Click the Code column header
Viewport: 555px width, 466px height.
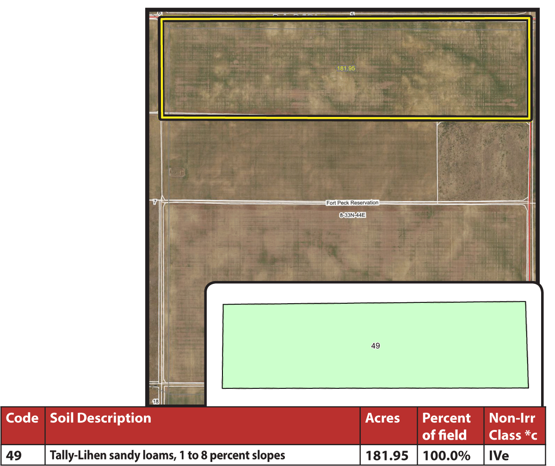tap(22, 418)
